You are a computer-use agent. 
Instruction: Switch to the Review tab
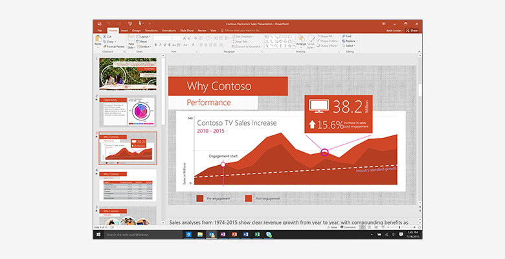click(x=202, y=30)
